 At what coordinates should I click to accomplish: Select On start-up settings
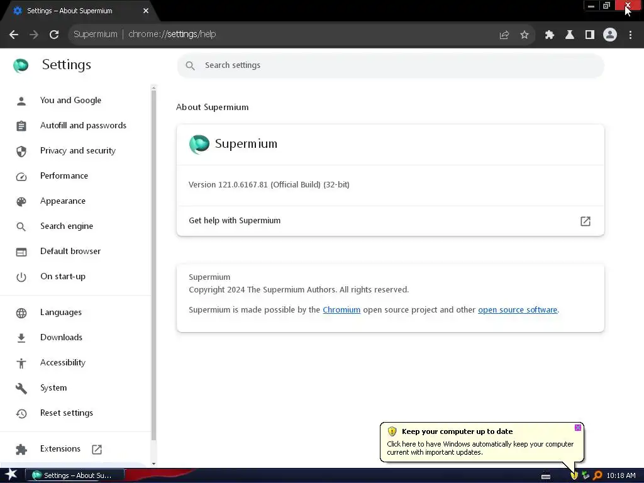tap(63, 277)
